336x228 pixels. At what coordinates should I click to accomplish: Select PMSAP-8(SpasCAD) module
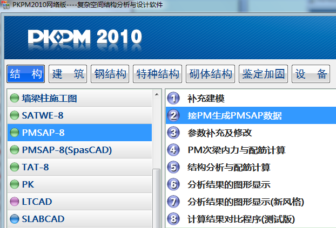point(80,150)
